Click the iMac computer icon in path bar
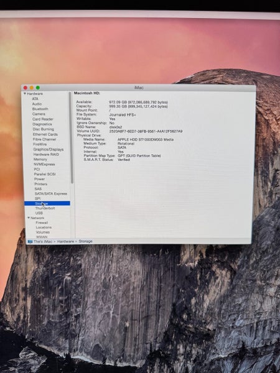280x373 pixels. tap(30, 242)
